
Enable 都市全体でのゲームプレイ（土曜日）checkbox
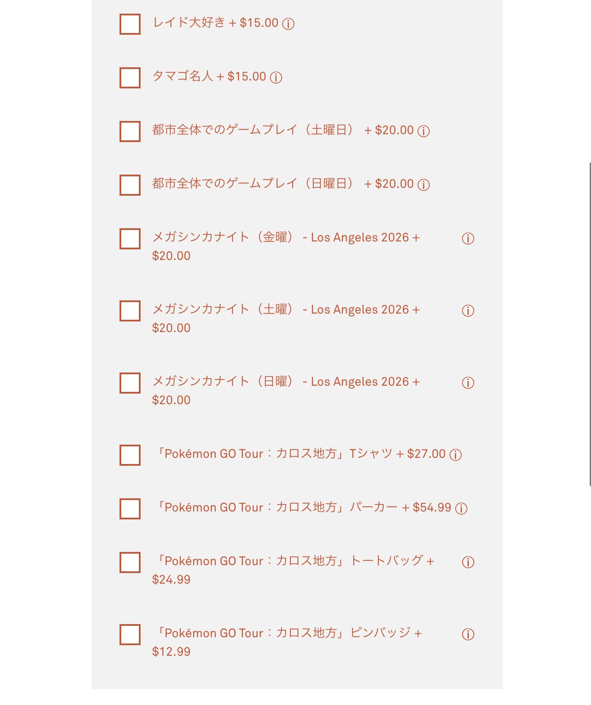130,132
